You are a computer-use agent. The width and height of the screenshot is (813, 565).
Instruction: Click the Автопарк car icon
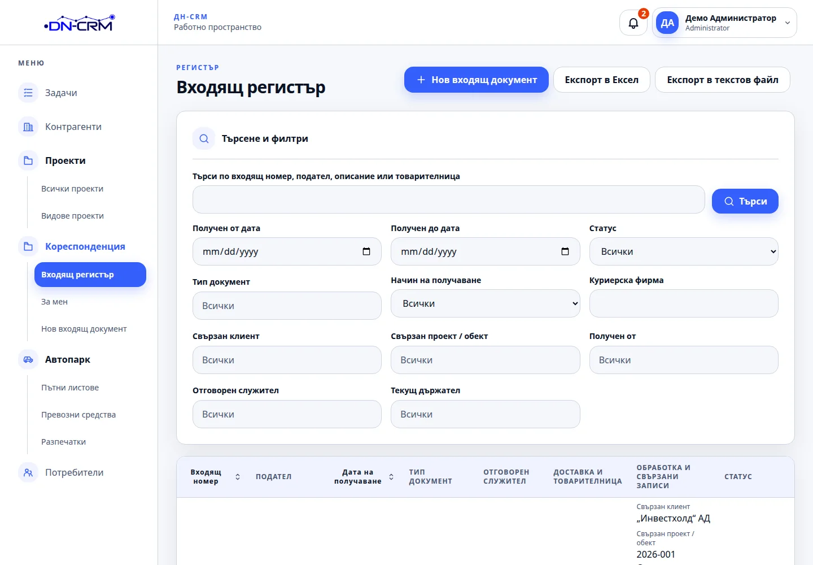coord(28,359)
